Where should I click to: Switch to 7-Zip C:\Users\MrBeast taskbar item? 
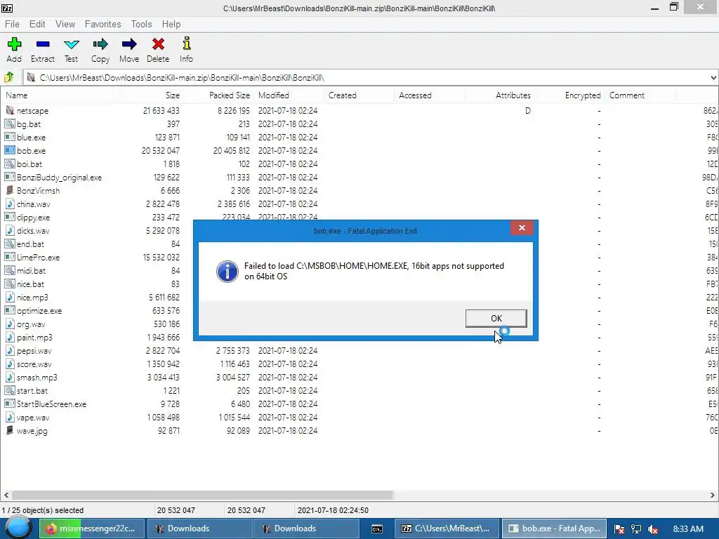pos(446,528)
